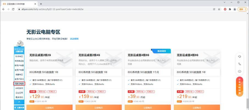Open the red extension icon
This screenshot has width=249, height=110.
[x=225, y=9]
